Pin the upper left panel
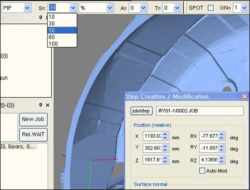The height and width of the screenshot is (190, 250). pyautogui.click(x=40, y=18)
